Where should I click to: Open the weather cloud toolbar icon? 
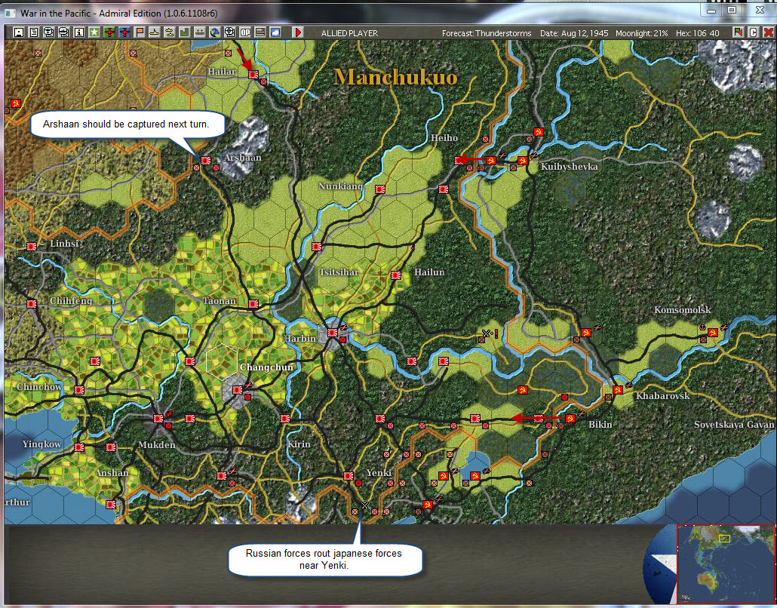tap(275, 32)
